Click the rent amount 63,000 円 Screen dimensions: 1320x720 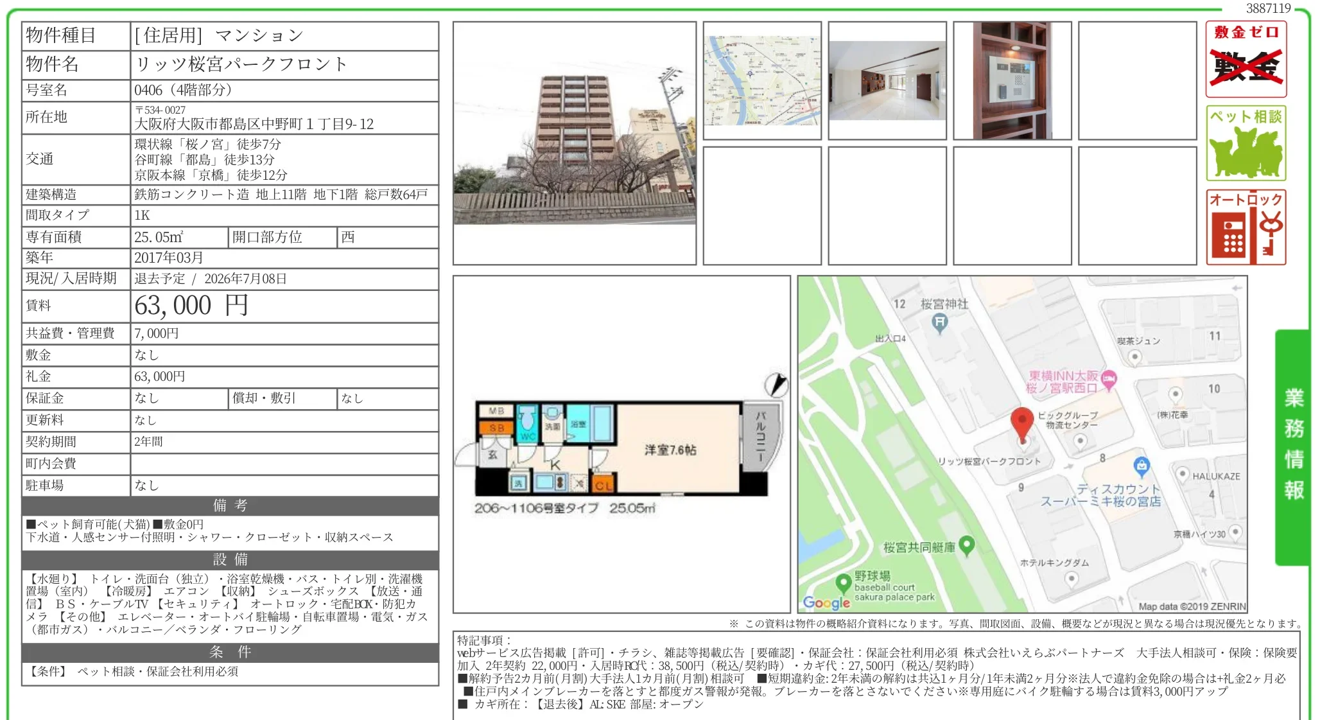pos(191,306)
